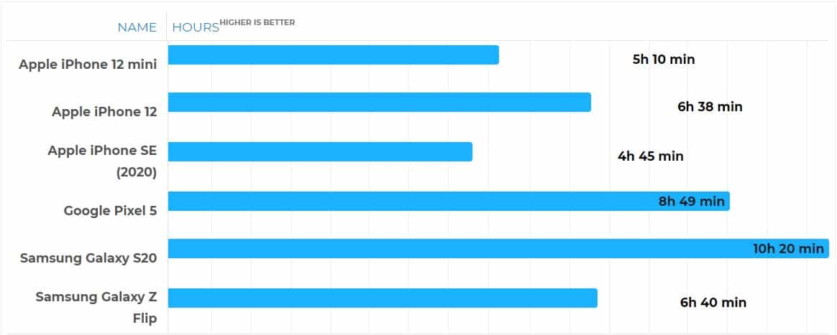
Task: Click the Apple iPhone 12 blue bar
Action: (x=379, y=103)
